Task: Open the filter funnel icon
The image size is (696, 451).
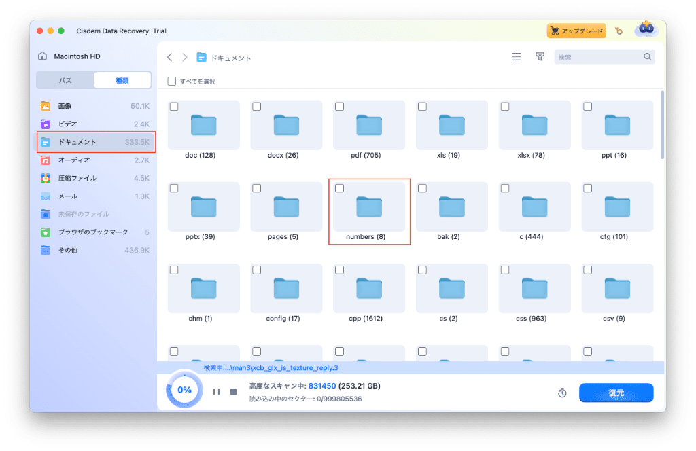Action: 540,57
